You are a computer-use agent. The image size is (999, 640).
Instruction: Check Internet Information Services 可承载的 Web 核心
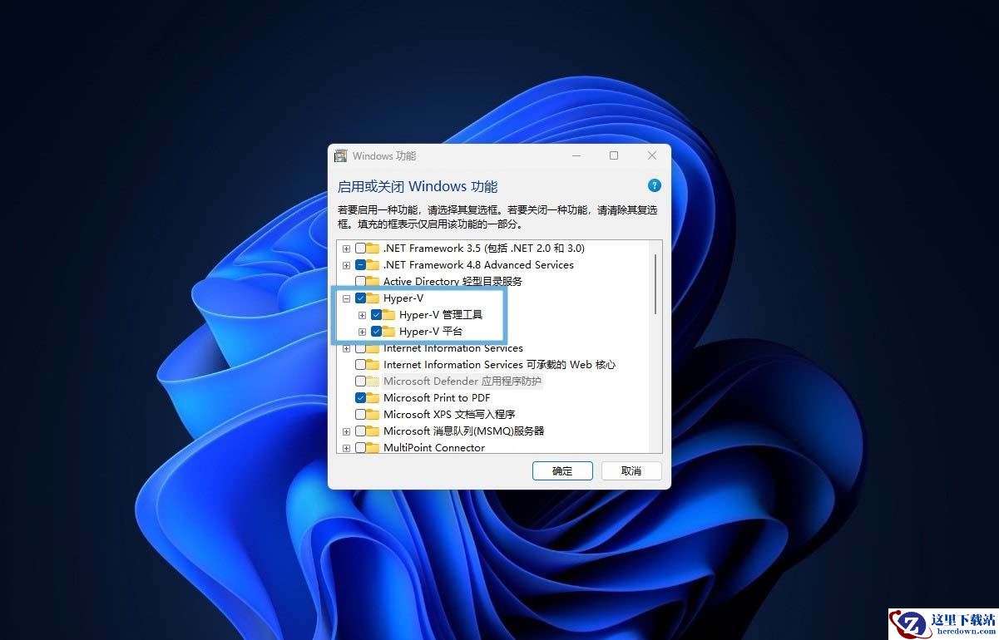coord(360,364)
